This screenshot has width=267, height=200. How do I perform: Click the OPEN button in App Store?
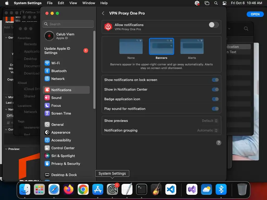[255, 14]
